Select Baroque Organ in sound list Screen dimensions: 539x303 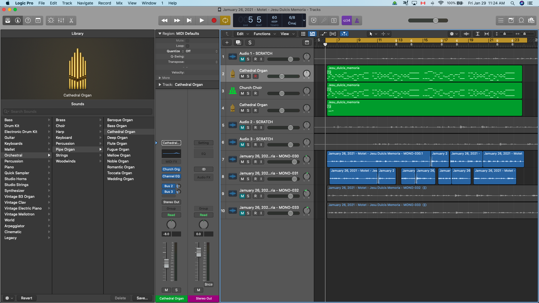(x=120, y=120)
